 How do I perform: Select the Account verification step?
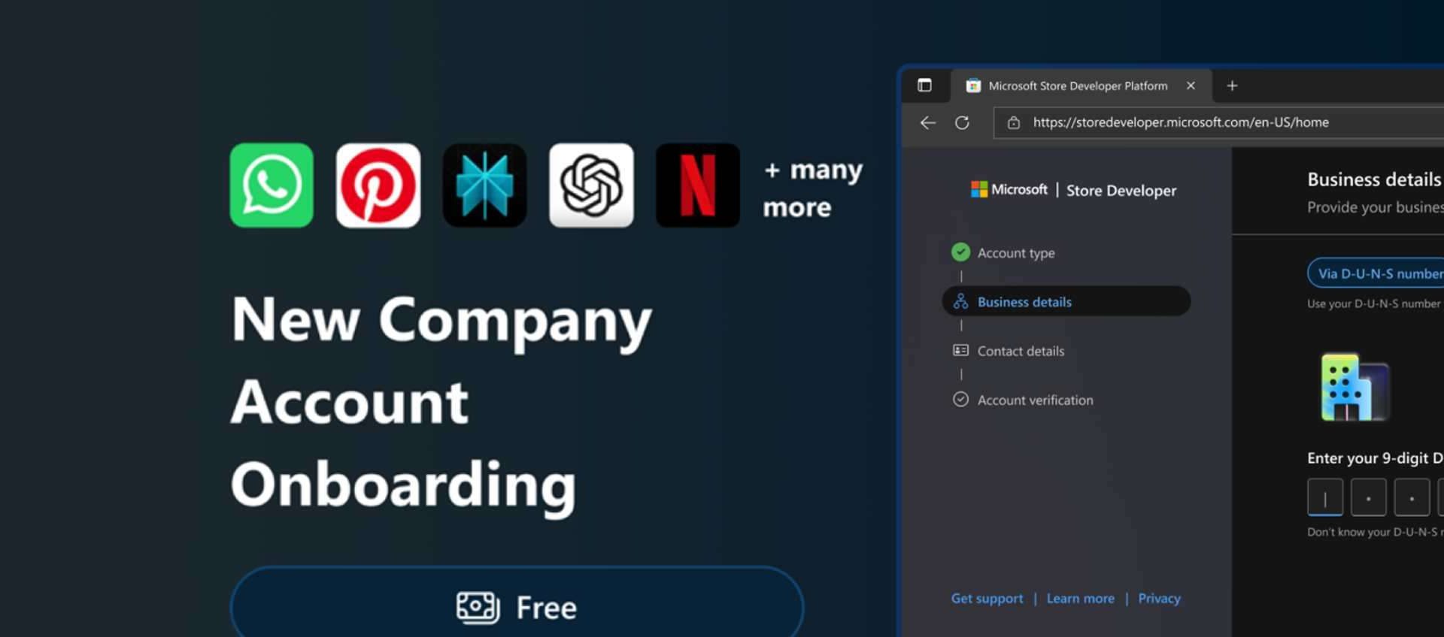(x=1023, y=400)
